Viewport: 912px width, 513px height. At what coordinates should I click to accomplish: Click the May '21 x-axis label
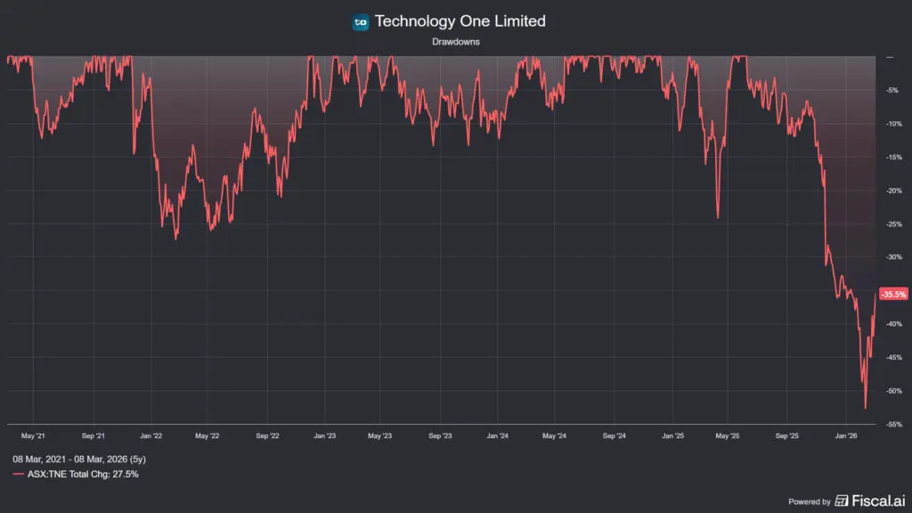pyautogui.click(x=33, y=436)
